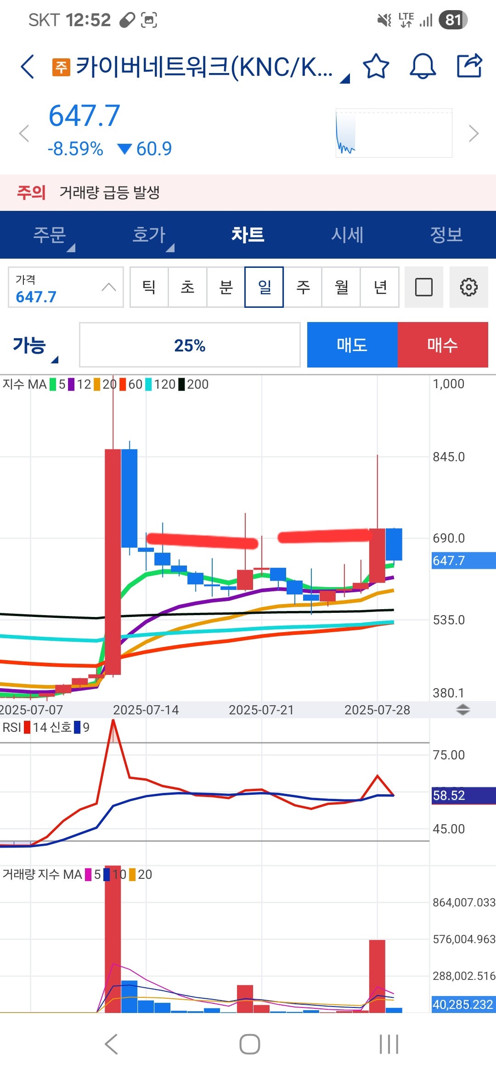
Task: Tap the 매수 buy button
Action: tap(443, 345)
